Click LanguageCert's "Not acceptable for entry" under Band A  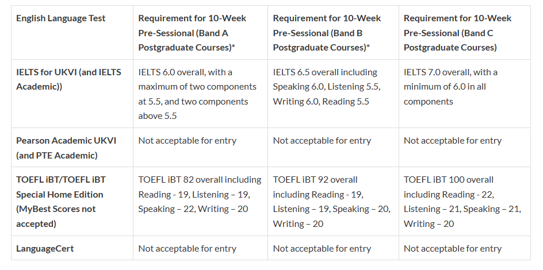click(x=188, y=249)
